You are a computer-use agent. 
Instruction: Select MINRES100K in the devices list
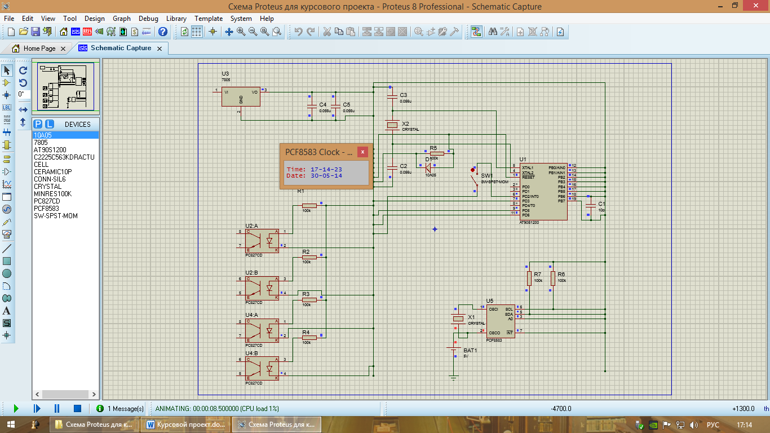[65, 193]
